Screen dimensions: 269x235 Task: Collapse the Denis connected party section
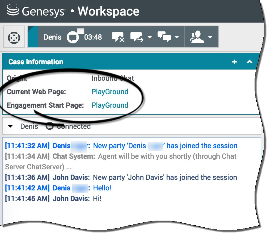coord(10,126)
